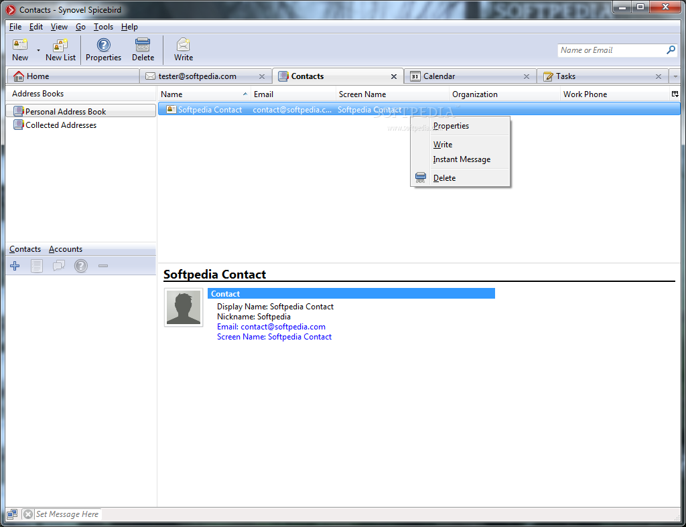This screenshot has height=527, width=686.
Task: Select Personal Address Book
Action: pyautogui.click(x=81, y=111)
